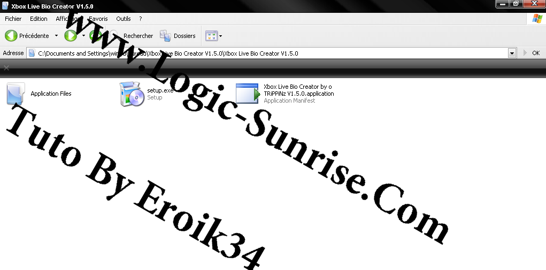The width and height of the screenshot is (546, 270).
Task: Open the Edition menu
Action: [39, 19]
